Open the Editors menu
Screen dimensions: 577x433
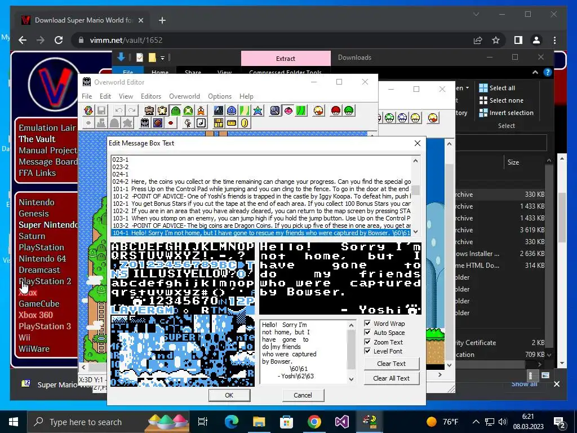tap(151, 96)
